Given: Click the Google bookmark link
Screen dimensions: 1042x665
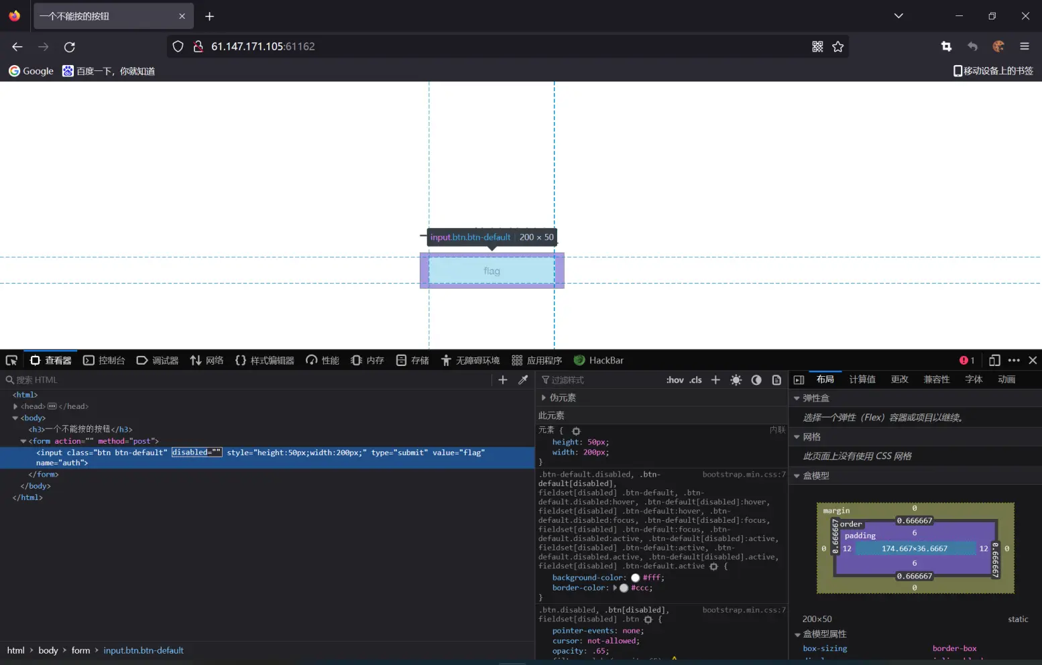Looking at the screenshot, I should click(31, 71).
